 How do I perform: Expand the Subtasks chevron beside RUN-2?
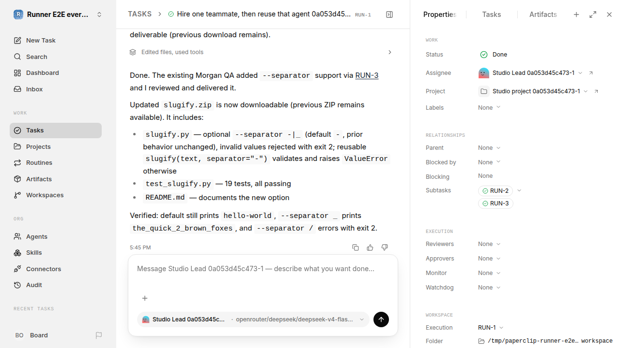(519, 191)
